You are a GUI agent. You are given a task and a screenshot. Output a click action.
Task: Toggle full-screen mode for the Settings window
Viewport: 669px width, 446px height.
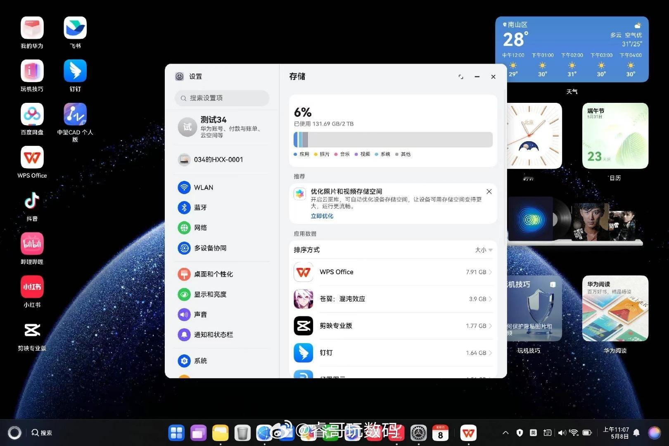pos(461,77)
